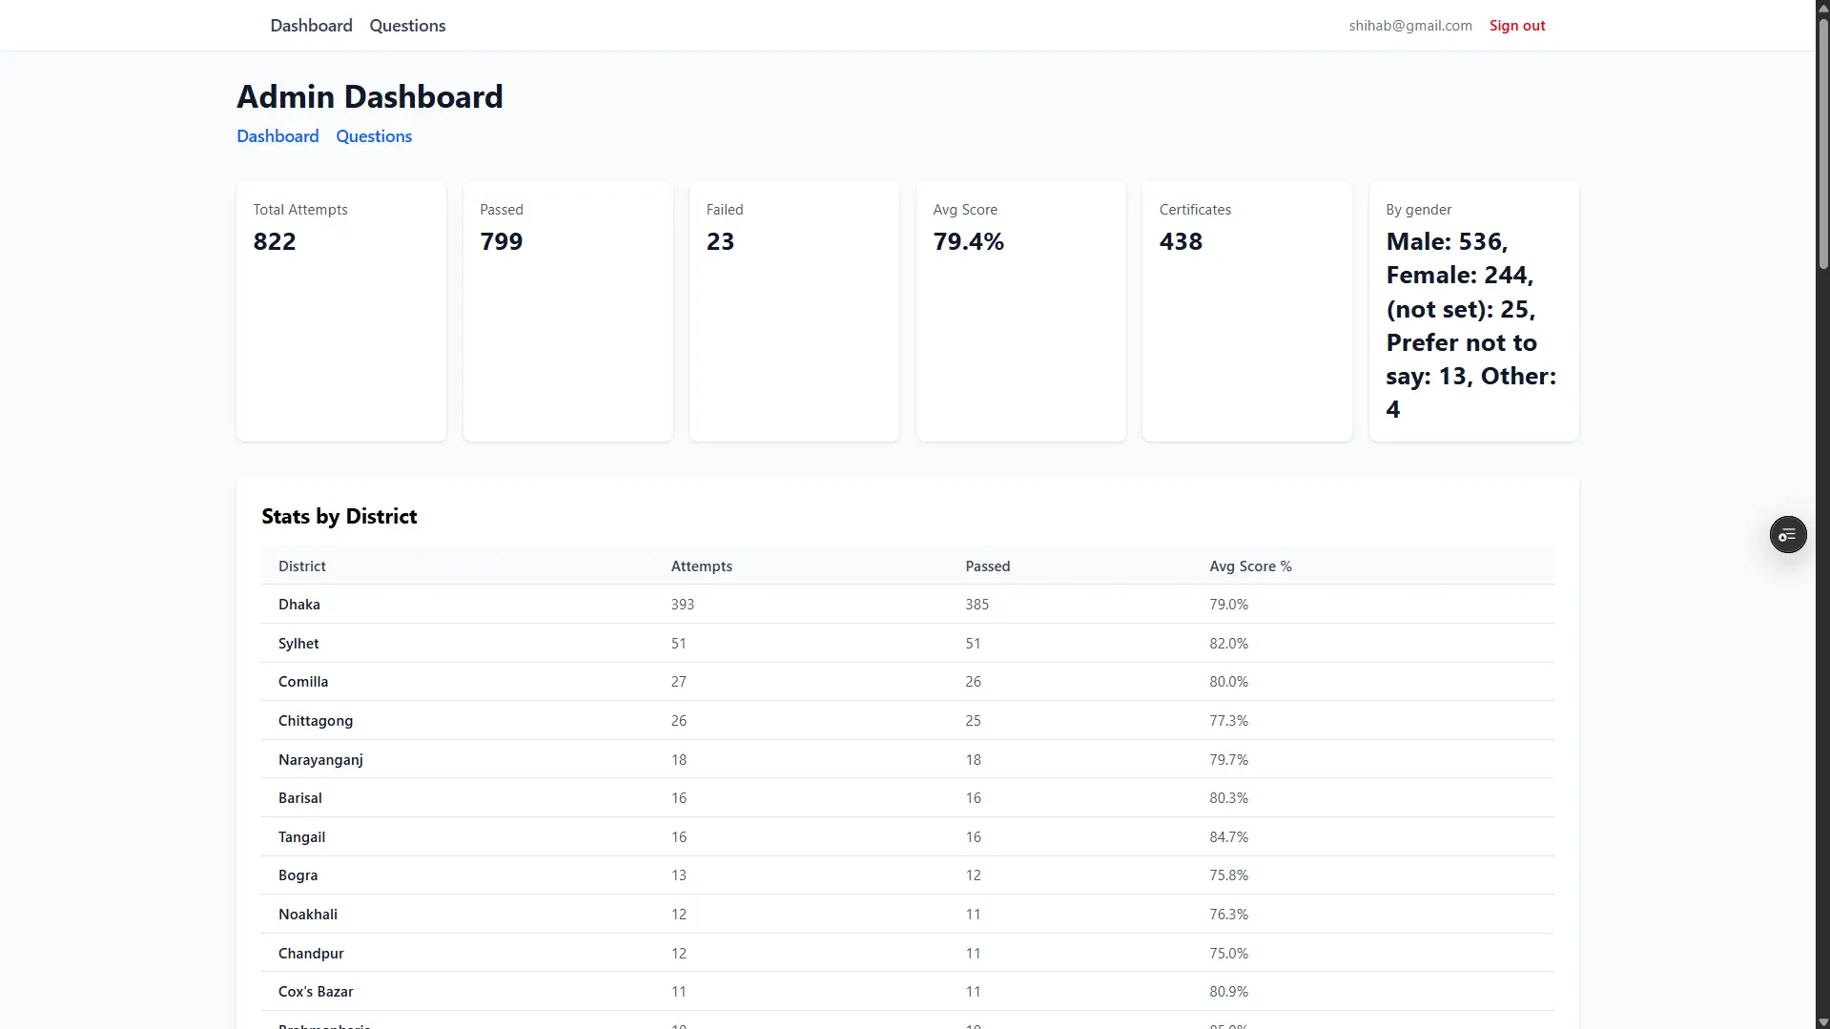Click the vertical scrollbar thumb
This screenshot has width=1830, height=1029.
point(1822,143)
